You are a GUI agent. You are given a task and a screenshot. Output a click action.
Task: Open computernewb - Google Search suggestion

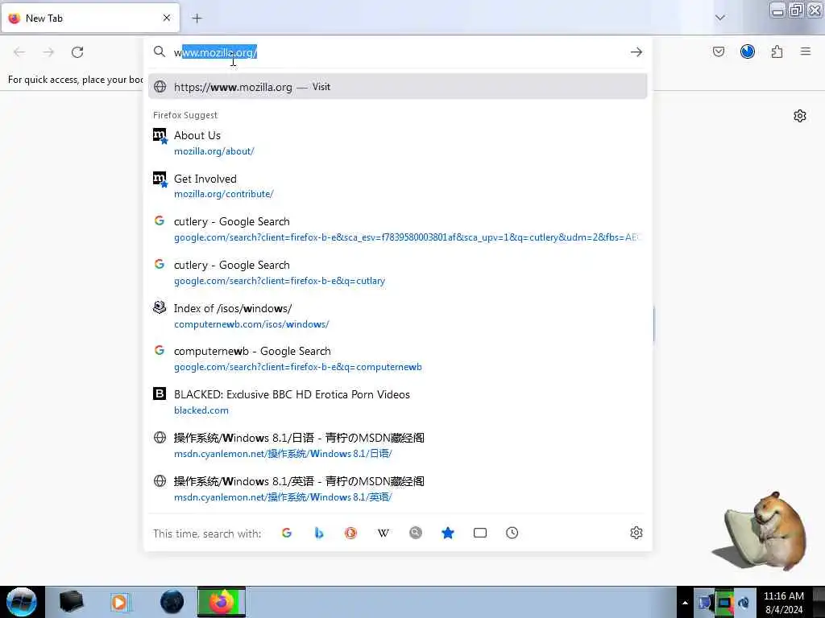[x=398, y=359]
